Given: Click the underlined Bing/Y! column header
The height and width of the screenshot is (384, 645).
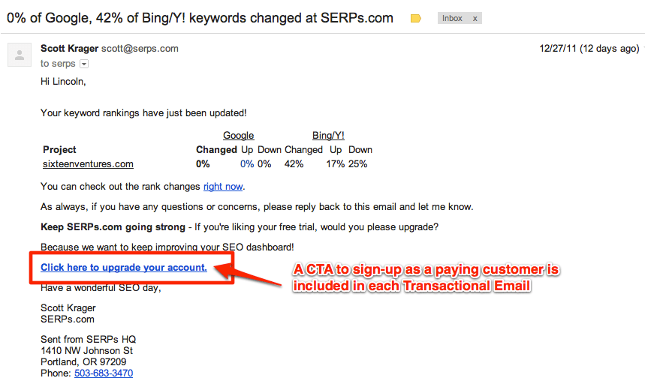Looking at the screenshot, I should click(328, 136).
